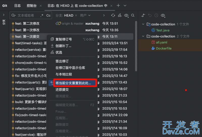Expand the 分支 side panel arrow
The height and width of the screenshot is (137, 202).
tap(4, 15)
